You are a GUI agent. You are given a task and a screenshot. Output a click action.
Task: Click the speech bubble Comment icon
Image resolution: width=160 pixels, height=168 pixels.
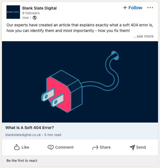pyautogui.click(x=51, y=147)
